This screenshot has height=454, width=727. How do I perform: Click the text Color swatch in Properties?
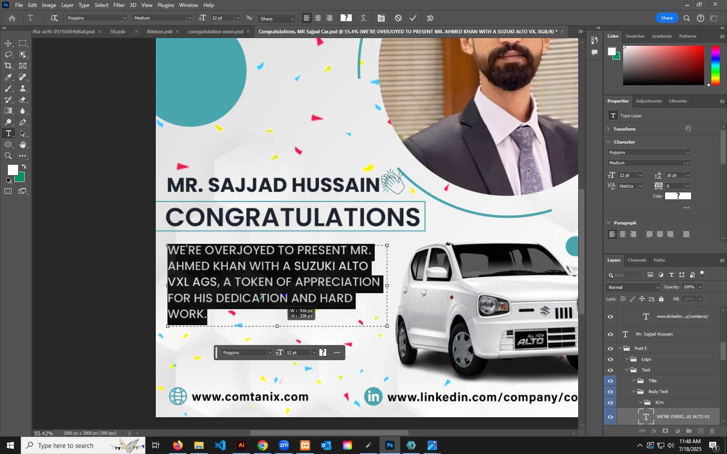[x=678, y=196]
